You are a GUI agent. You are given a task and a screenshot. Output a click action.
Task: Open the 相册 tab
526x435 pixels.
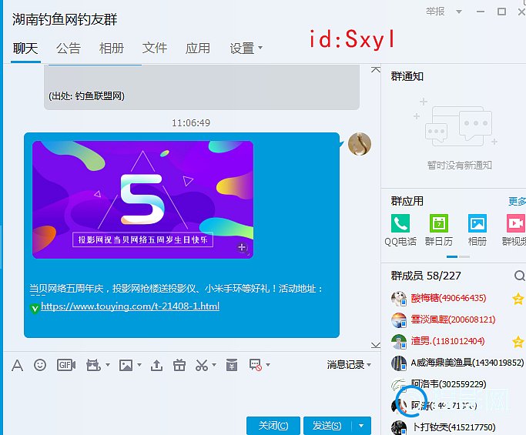coord(112,49)
